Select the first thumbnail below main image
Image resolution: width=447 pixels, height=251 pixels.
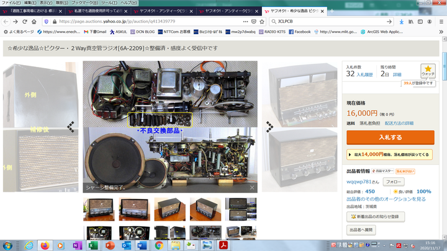tap(99, 209)
